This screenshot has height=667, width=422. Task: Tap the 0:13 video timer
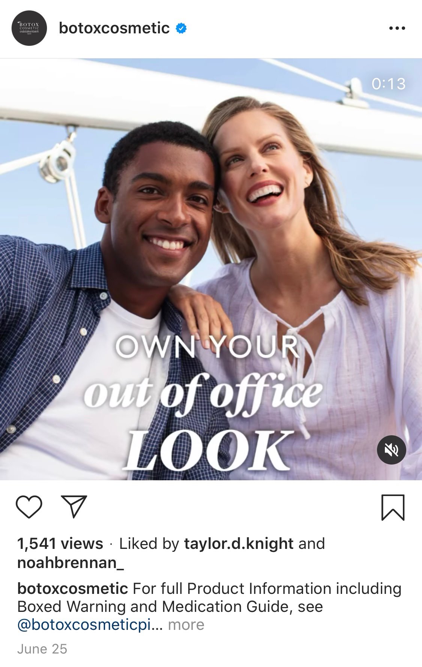389,84
